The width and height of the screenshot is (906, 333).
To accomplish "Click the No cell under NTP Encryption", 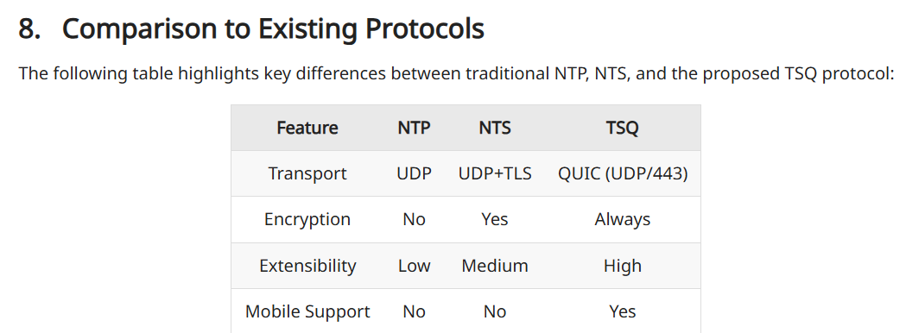I will point(415,219).
